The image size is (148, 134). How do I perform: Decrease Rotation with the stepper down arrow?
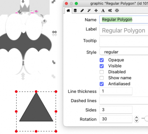(137, 121)
